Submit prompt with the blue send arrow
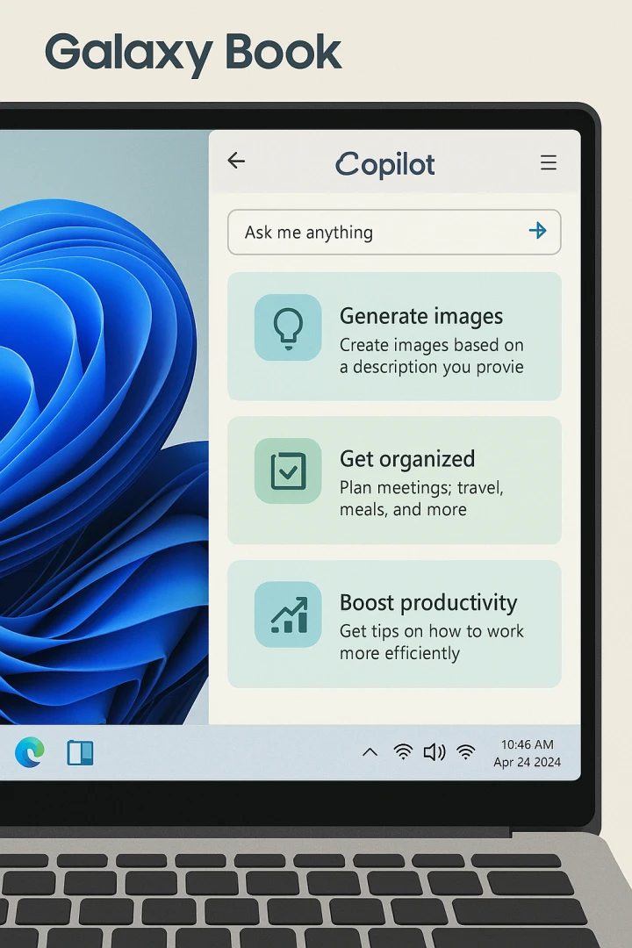This screenshot has width=632, height=948. tap(538, 230)
